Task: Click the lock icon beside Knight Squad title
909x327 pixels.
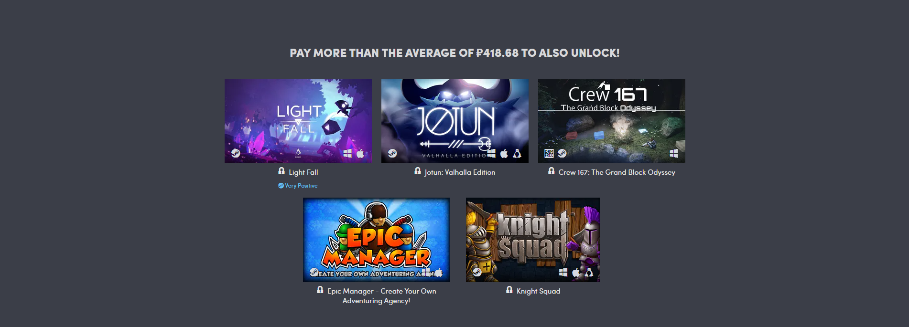Action: [x=509, y=290]
